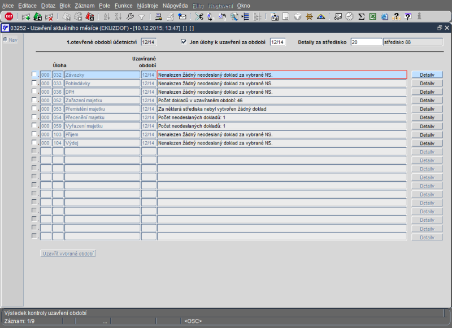452x328 pixels.
Task: Click the delete record icon with red X
Action: click(49, 17)
